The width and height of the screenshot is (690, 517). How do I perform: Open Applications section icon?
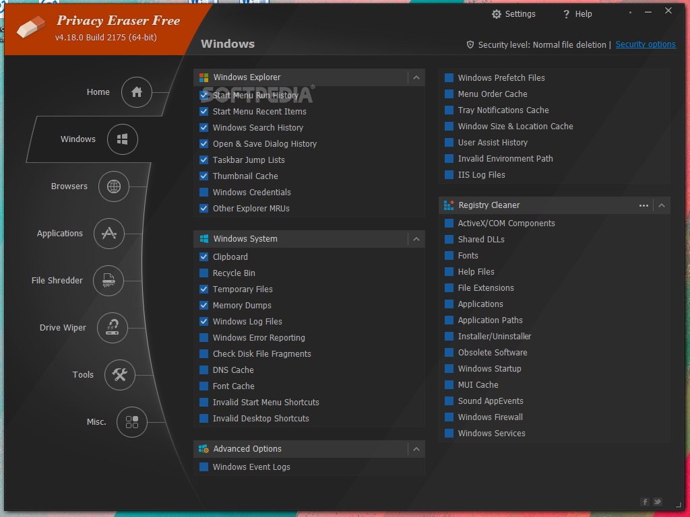pos(109,234)
